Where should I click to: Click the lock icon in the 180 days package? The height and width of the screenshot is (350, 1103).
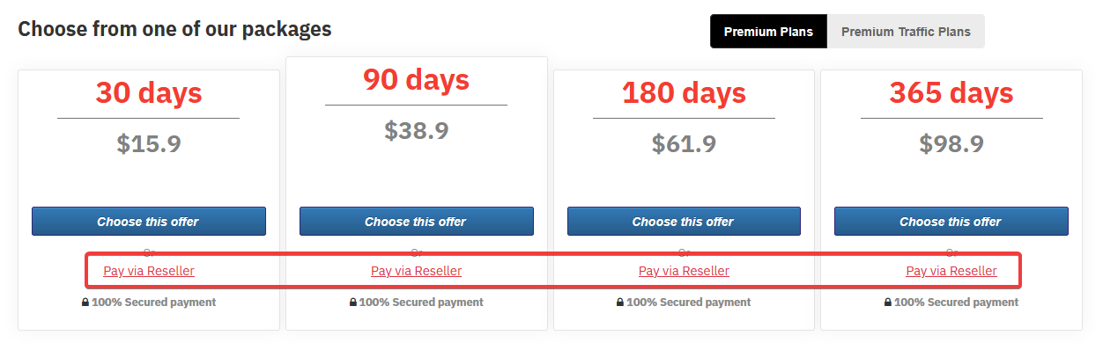pyautogui.click(x=620, y=303)
